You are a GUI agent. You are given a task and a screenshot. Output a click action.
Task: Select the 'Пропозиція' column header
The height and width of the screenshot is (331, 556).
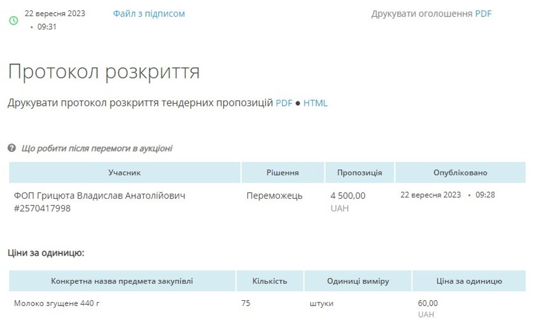pos(359,173)
